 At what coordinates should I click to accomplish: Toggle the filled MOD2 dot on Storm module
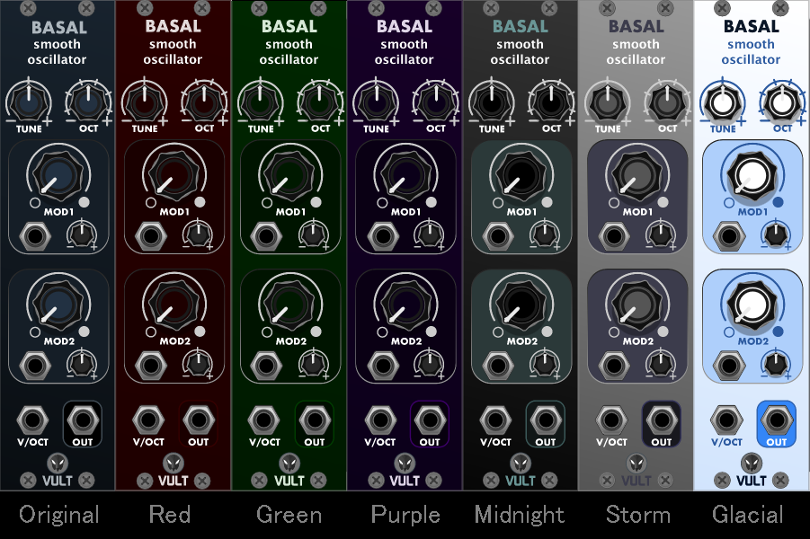click(663, 331)
